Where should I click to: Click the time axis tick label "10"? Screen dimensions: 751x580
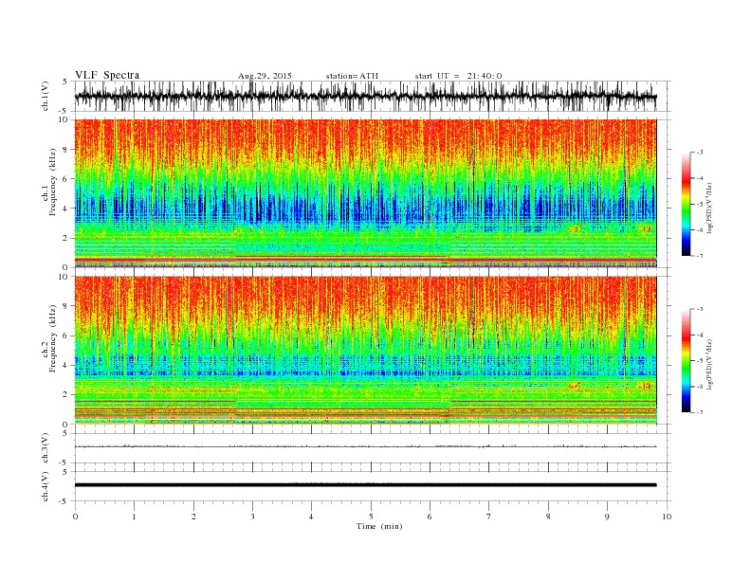click(667, 517)
